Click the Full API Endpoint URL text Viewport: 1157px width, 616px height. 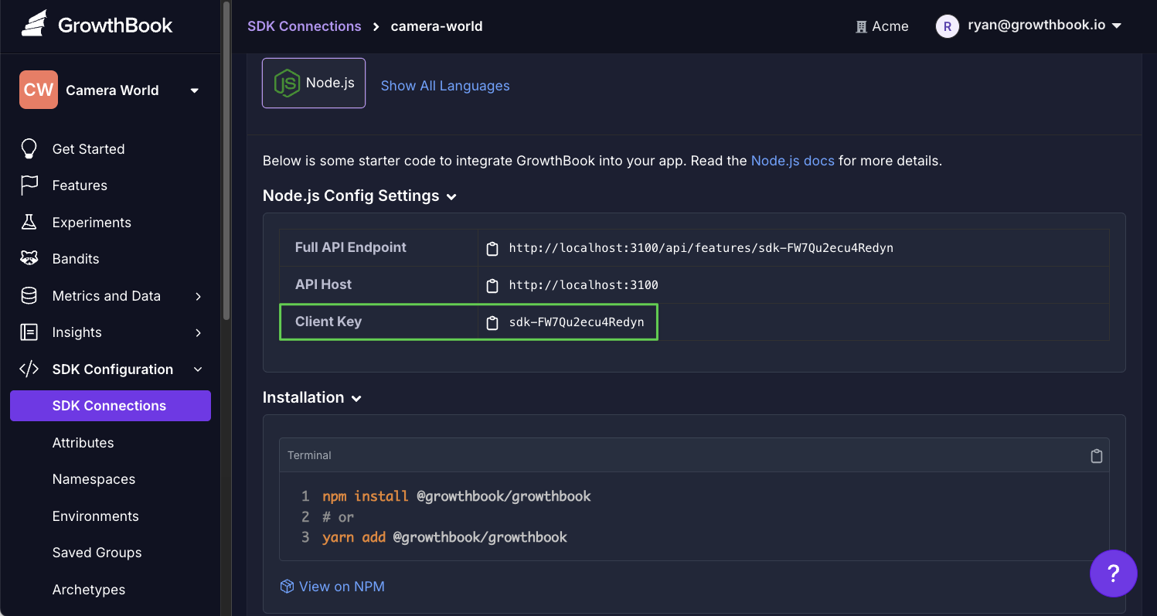(x=701, y=248)
